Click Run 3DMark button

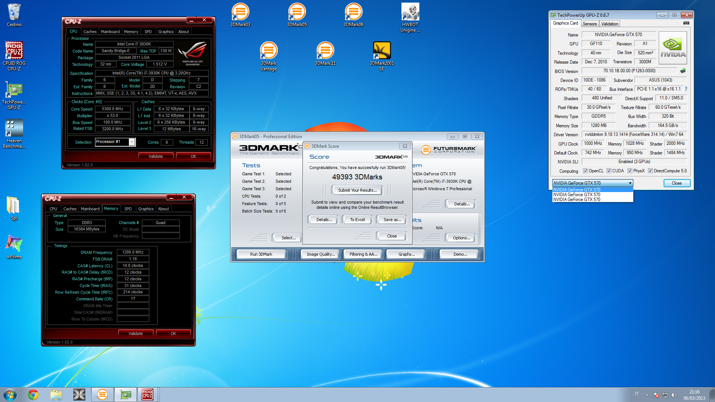[261, 254]
